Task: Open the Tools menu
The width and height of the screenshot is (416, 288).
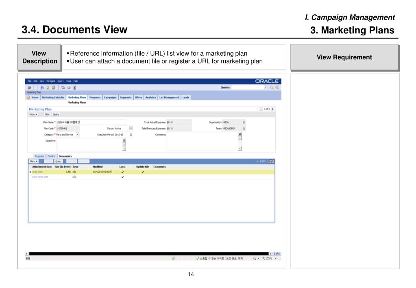Action: coord(69,81)
